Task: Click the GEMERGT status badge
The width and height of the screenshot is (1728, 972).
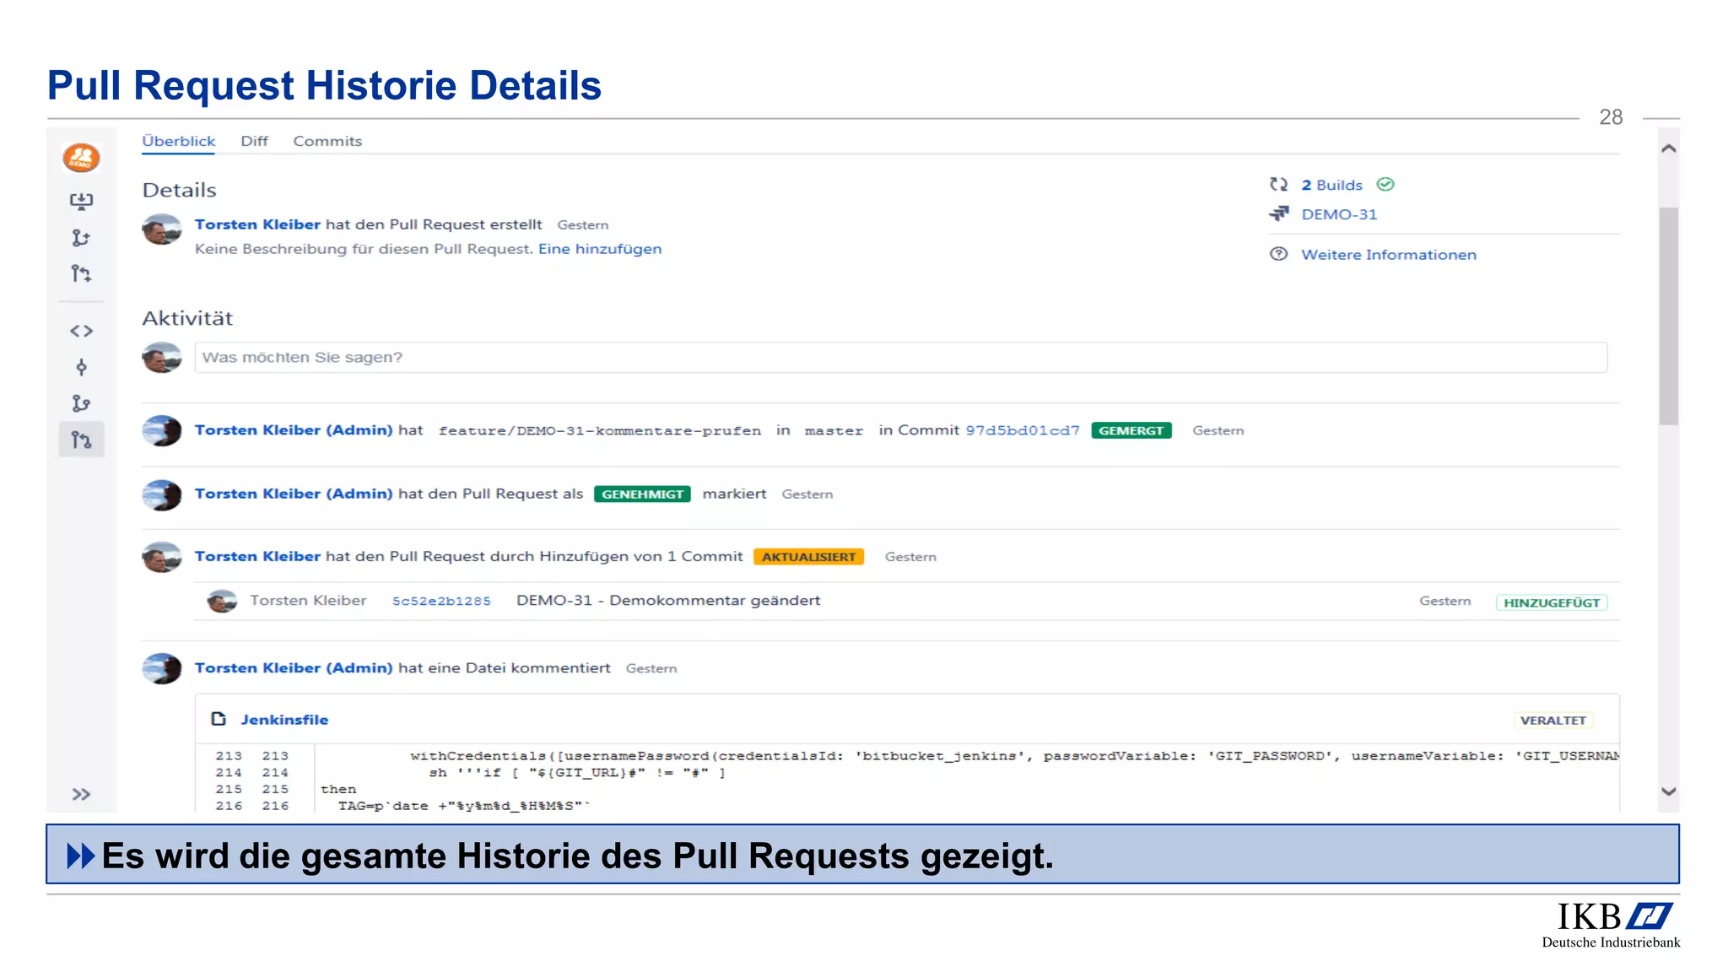Action: point(1131,430)
